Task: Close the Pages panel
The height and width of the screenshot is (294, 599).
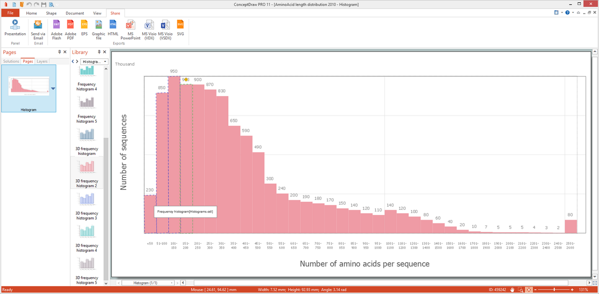Action: 65,52
